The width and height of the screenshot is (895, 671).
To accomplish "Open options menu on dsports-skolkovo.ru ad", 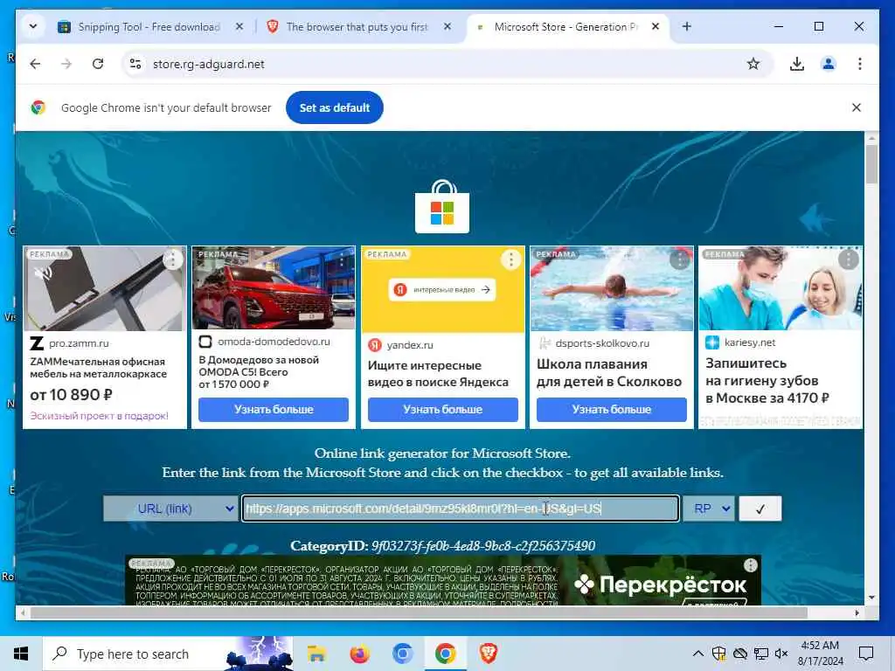I will click(x=679, y=259).
